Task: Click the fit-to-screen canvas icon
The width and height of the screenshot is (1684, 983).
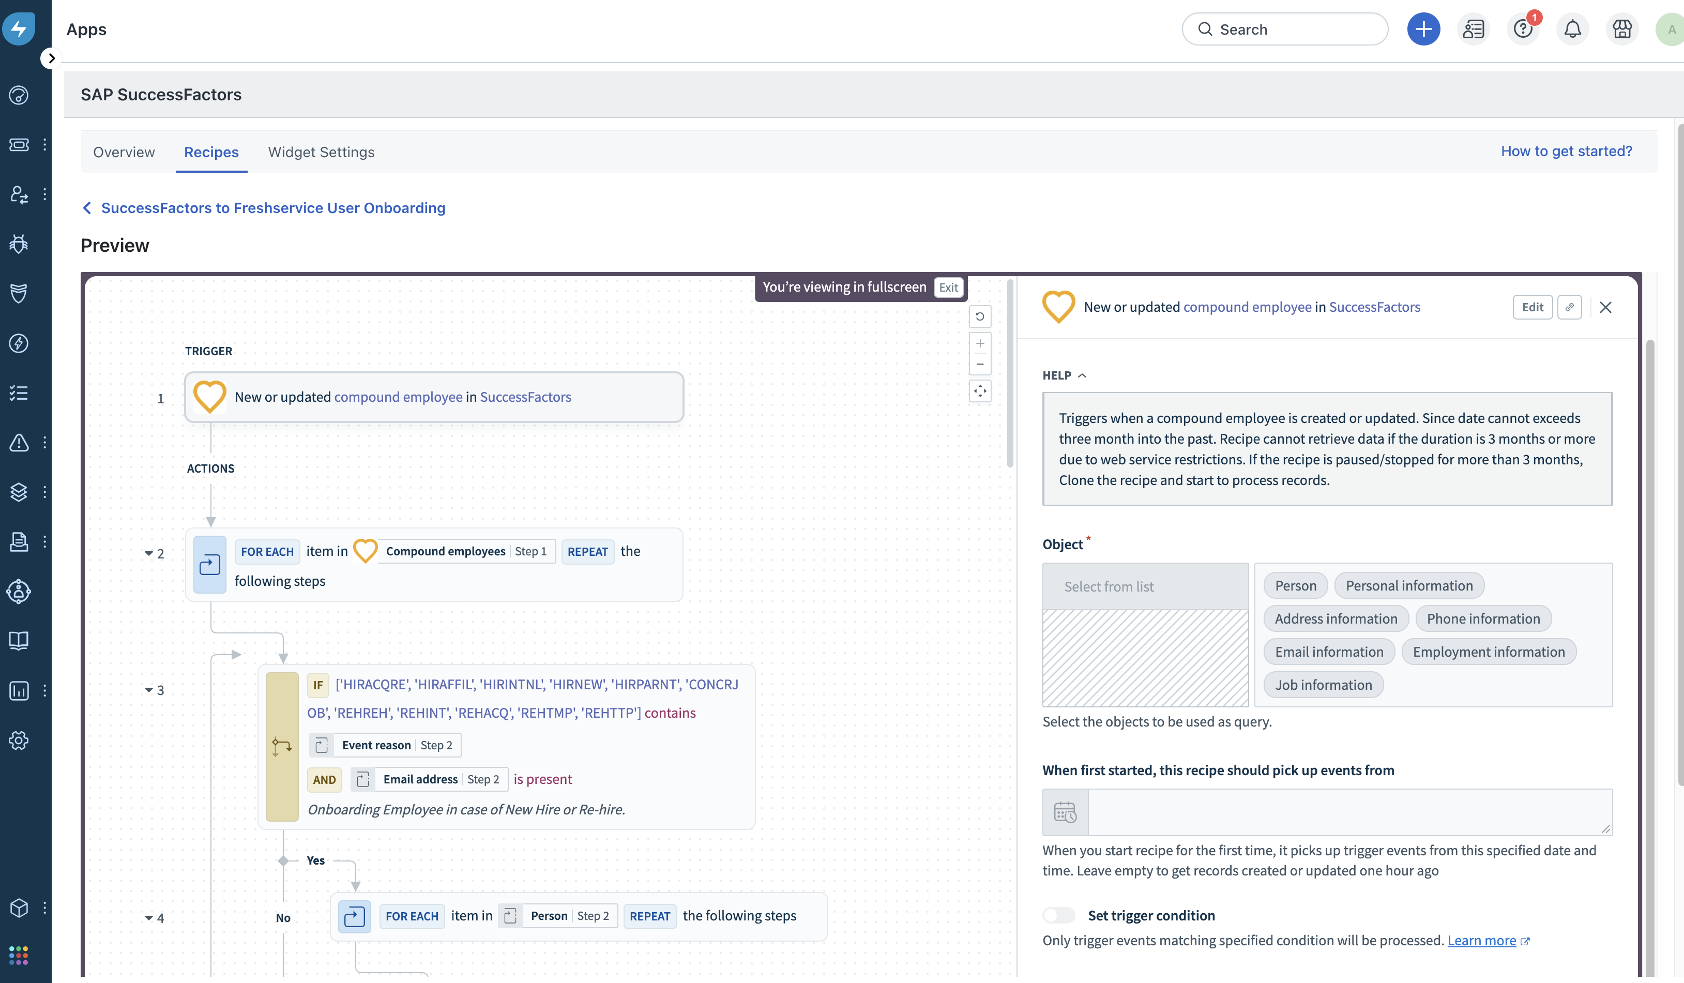Action: (980, 391)
